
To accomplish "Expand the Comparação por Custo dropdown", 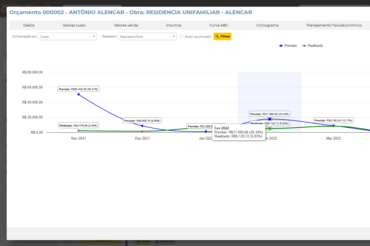I will pos(67,37).
